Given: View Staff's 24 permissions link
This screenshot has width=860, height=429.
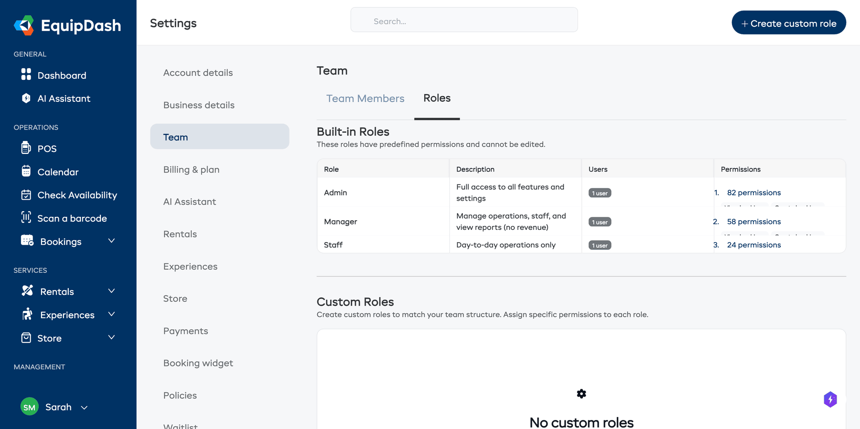Looking at the screenshot, I should pyautogui.click(x=754, y=245).
